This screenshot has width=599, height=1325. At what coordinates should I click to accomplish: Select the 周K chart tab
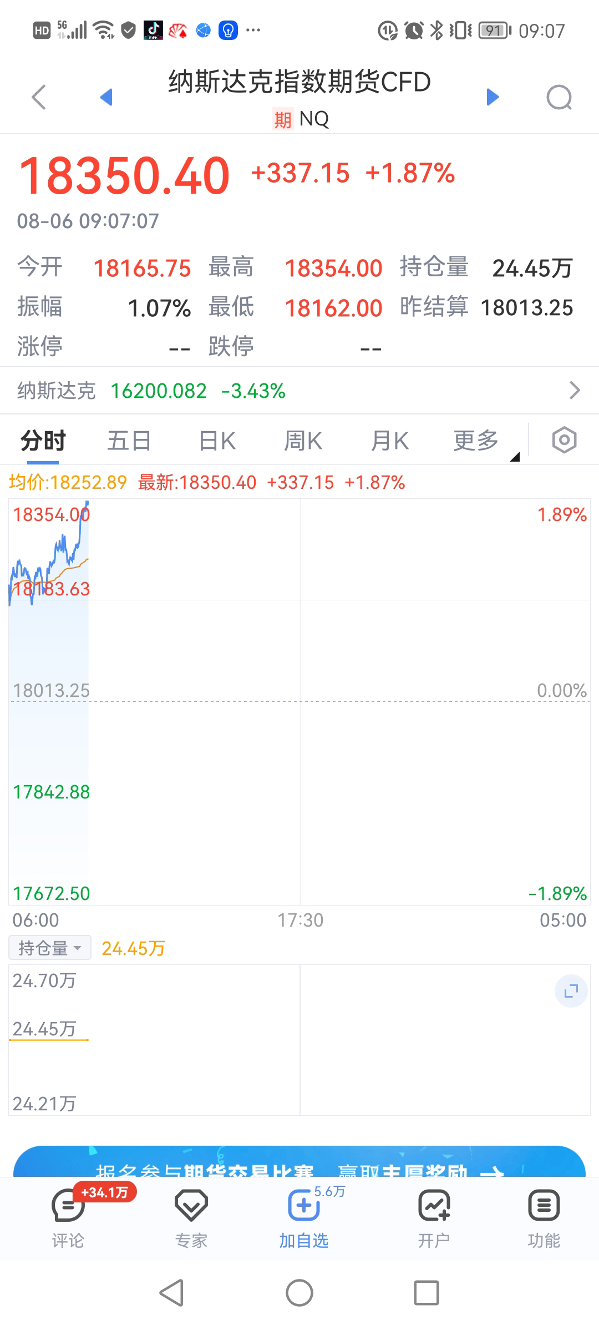[x=303, y=442]
